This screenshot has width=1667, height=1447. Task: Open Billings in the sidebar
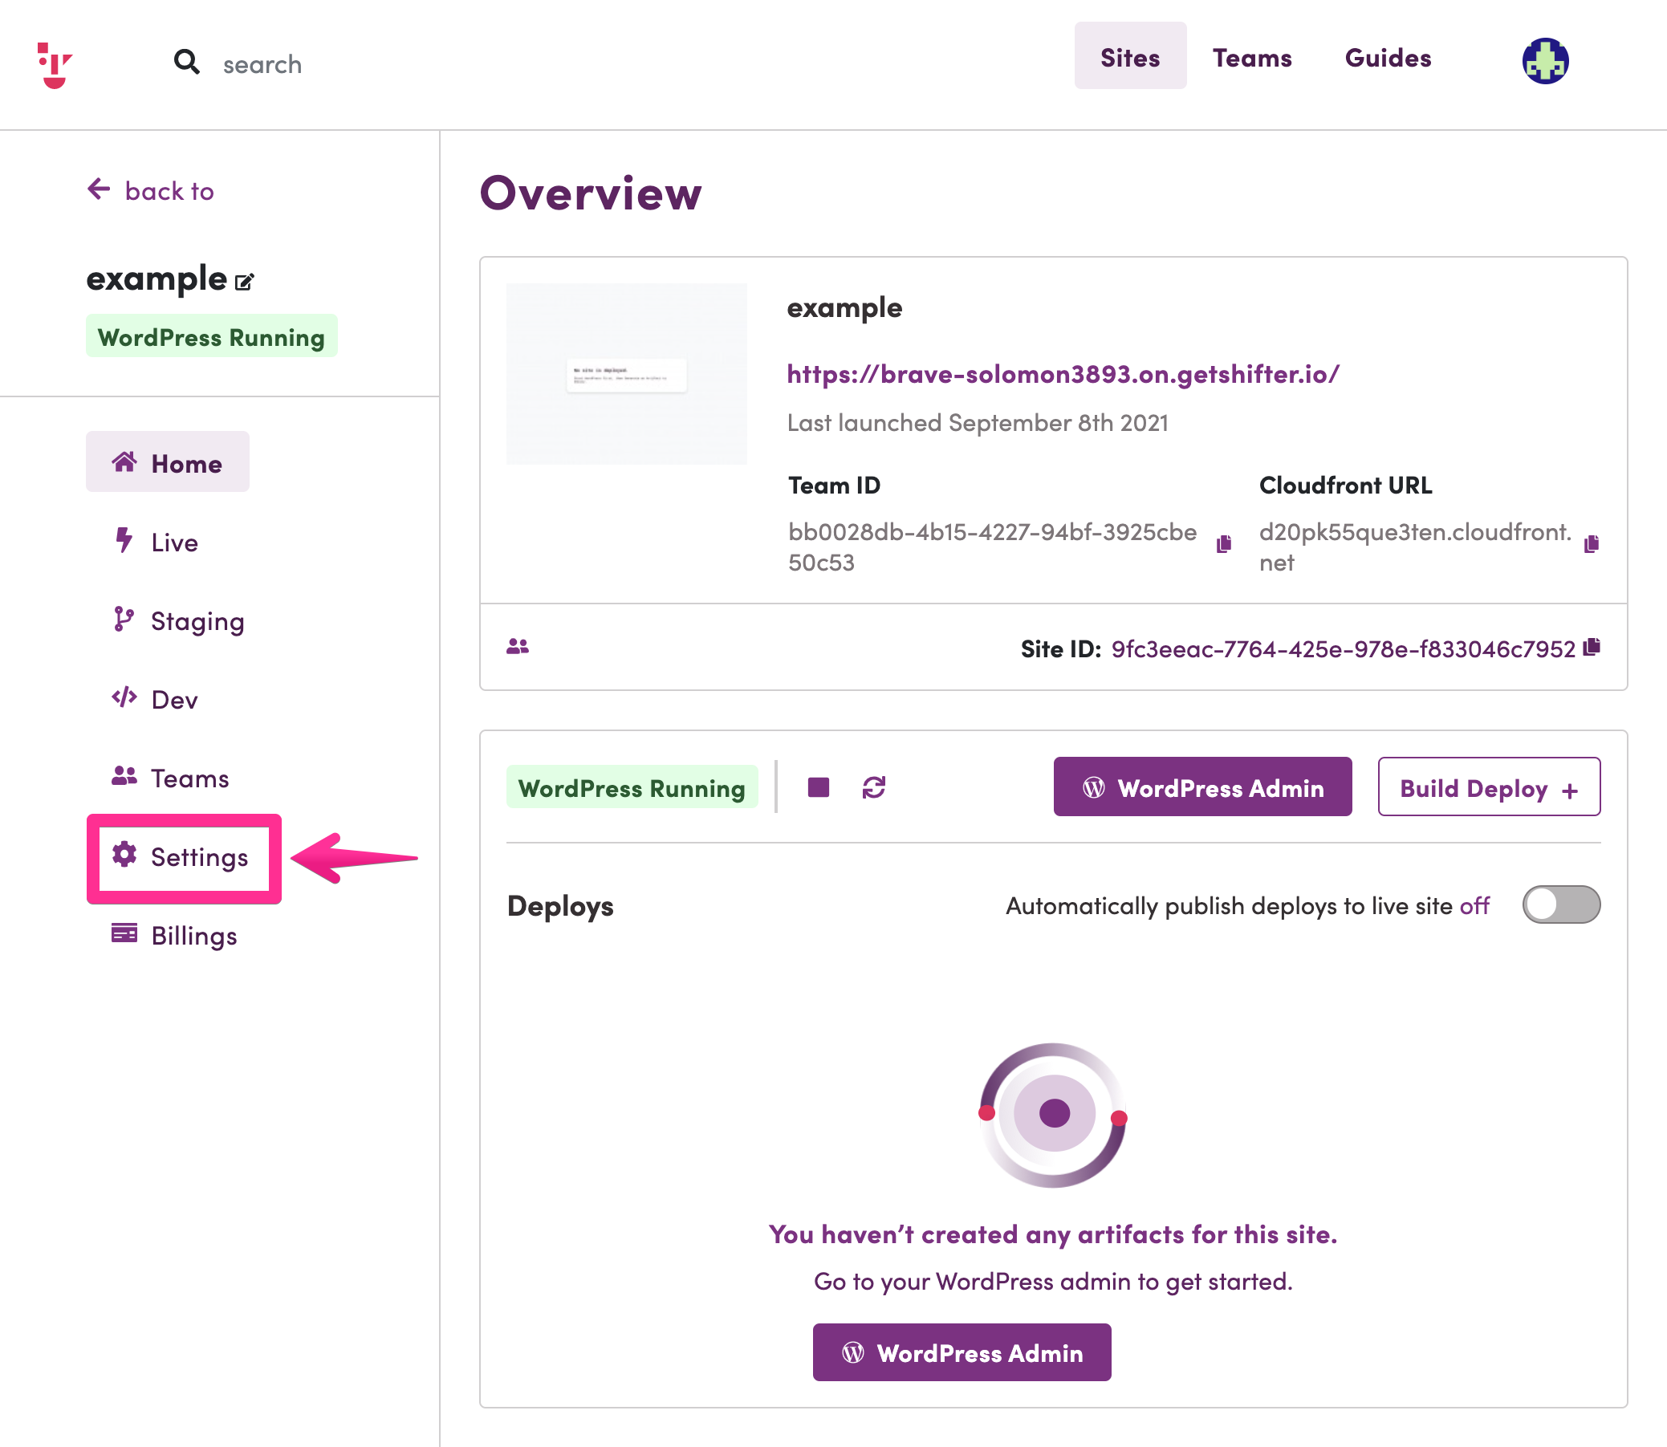click(x=174, y=935)
